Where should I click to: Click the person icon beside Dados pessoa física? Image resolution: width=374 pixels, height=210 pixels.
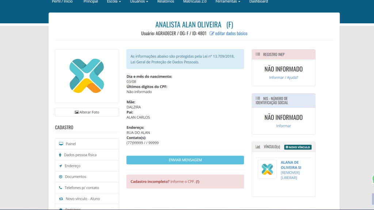point(60,155)
